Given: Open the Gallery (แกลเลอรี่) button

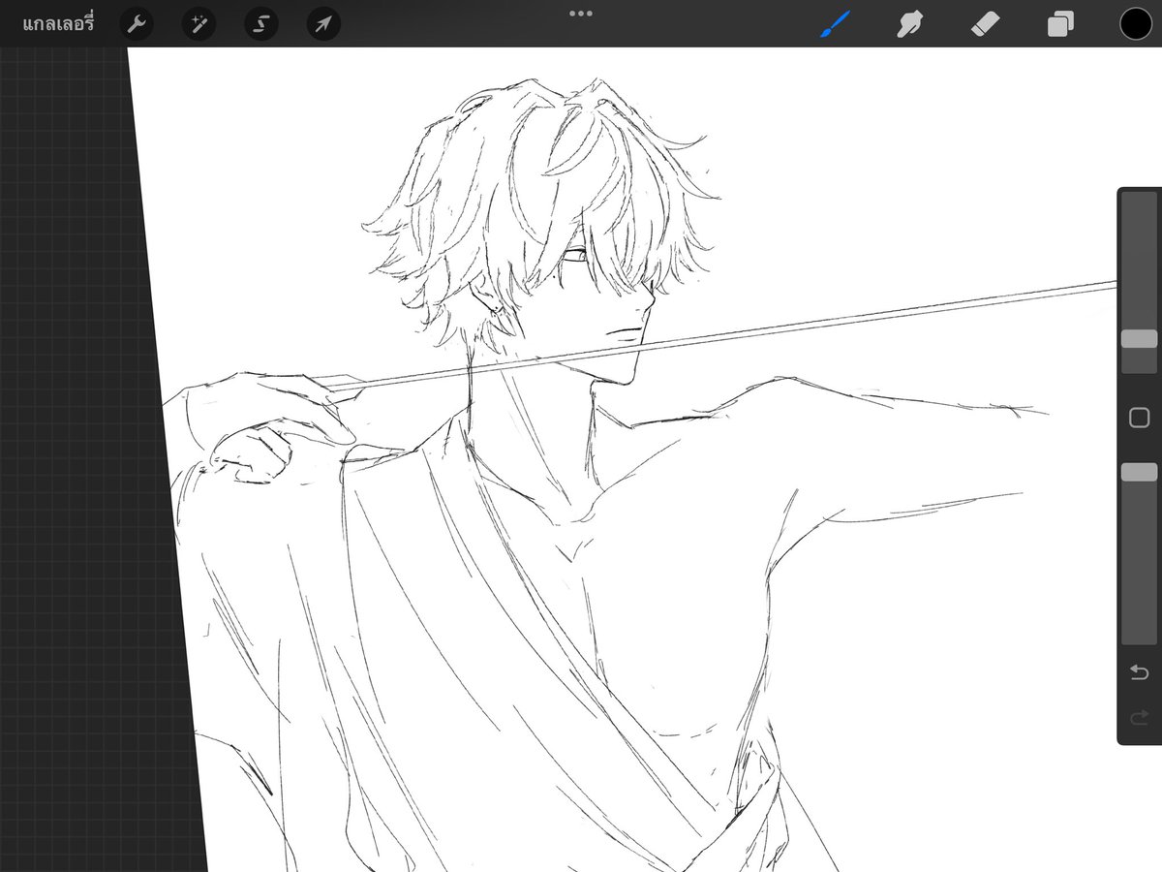Looking at the screenshot, I should click(x=58, y=23).
